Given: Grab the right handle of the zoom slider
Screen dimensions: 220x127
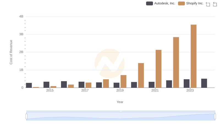Looking at the screenshot, I should coord(215,116).
